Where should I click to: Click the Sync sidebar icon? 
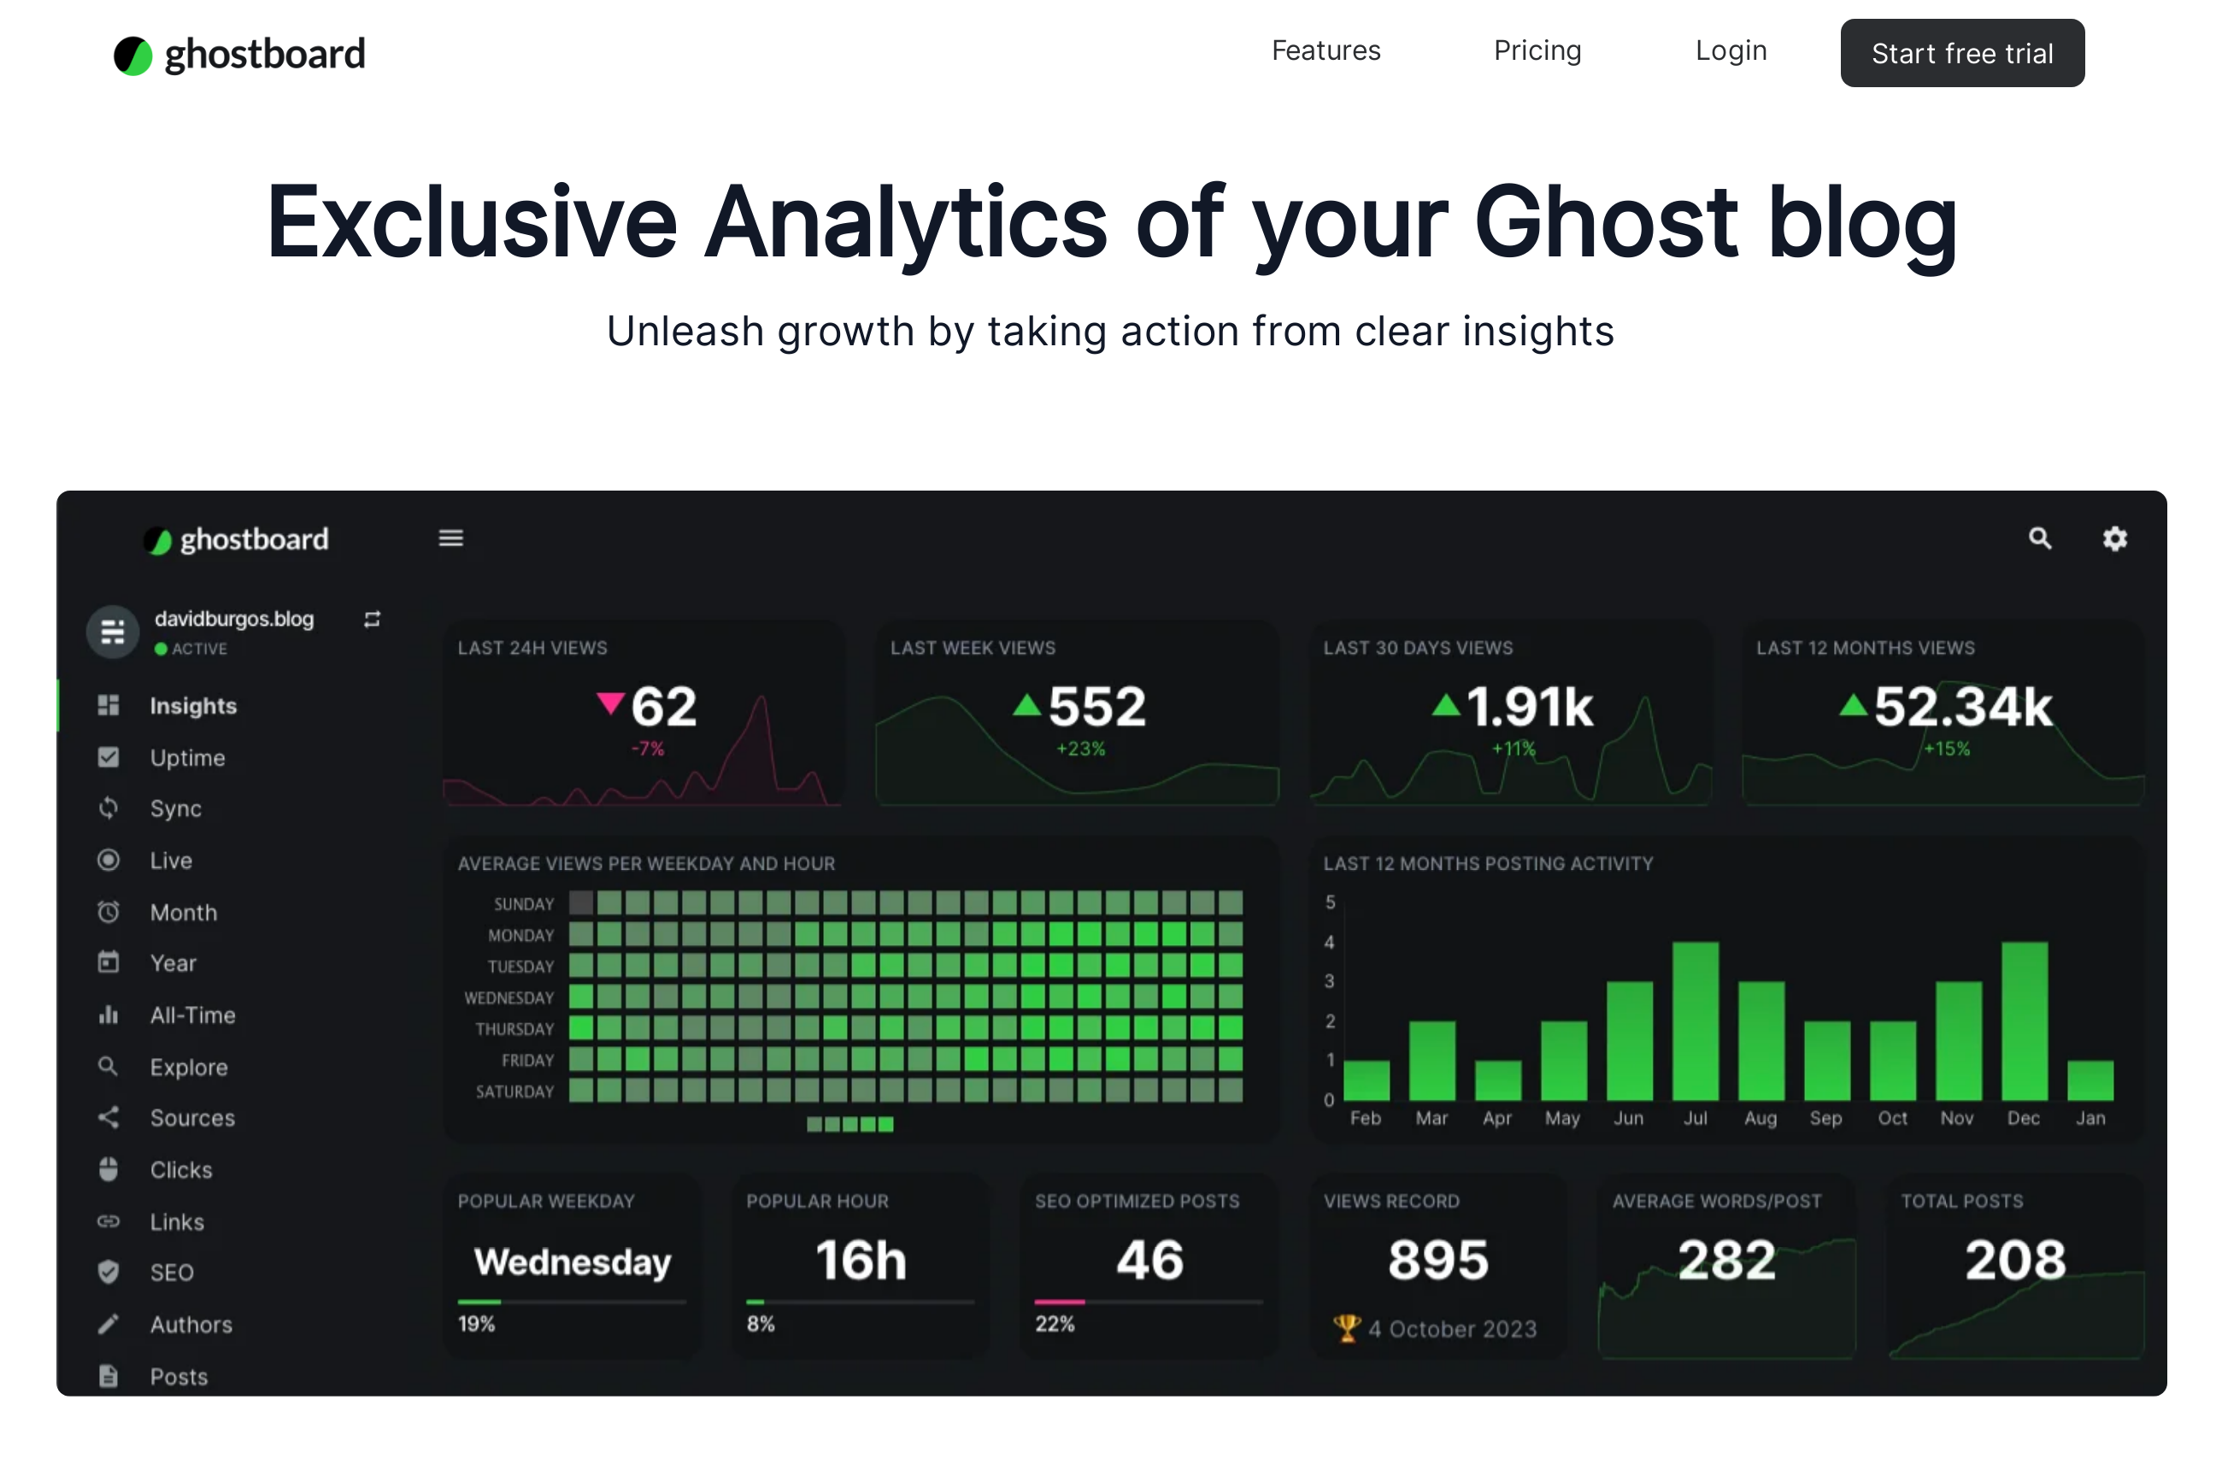pos(109,809)
